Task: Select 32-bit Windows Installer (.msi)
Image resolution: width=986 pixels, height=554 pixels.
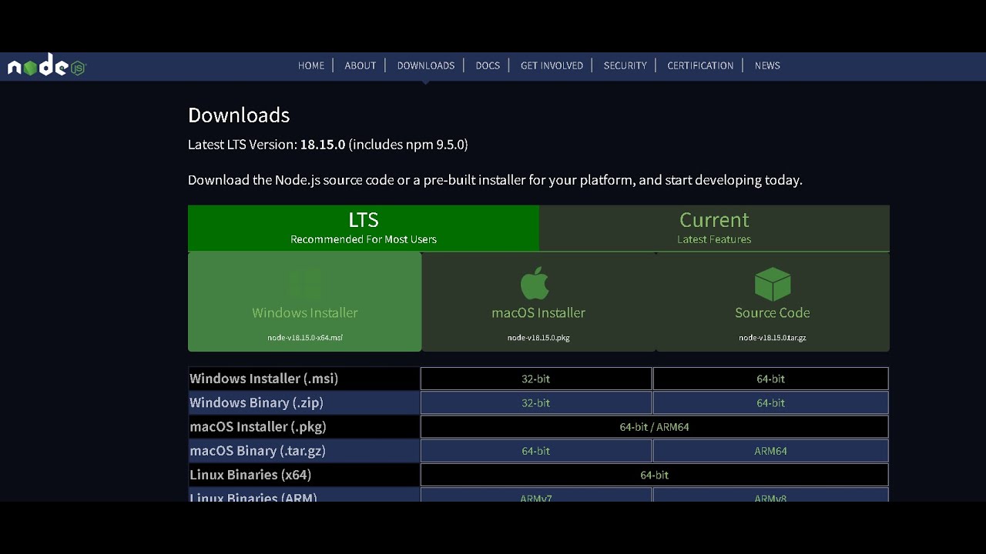Action: (x=536, y=379)
